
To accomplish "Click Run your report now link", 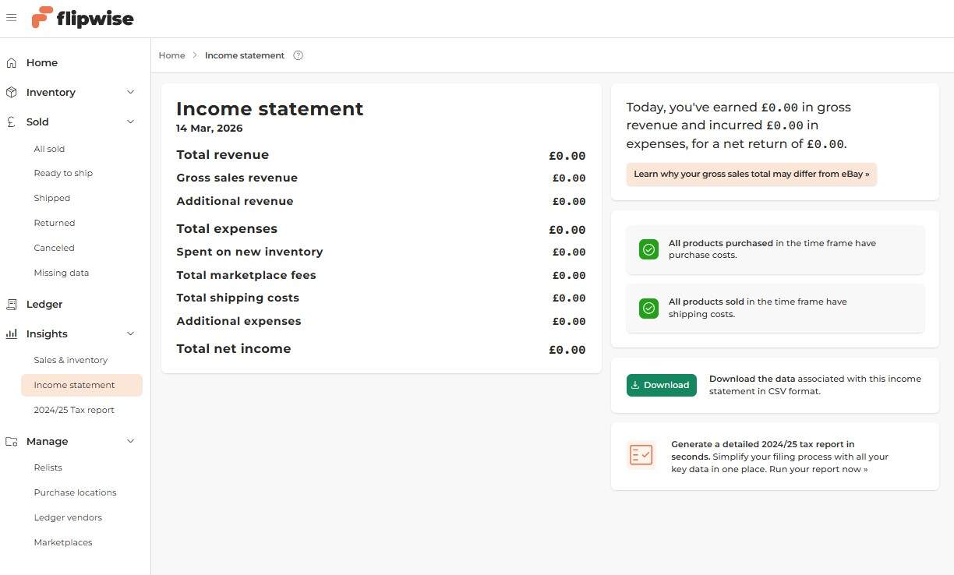I will [817, 469].
